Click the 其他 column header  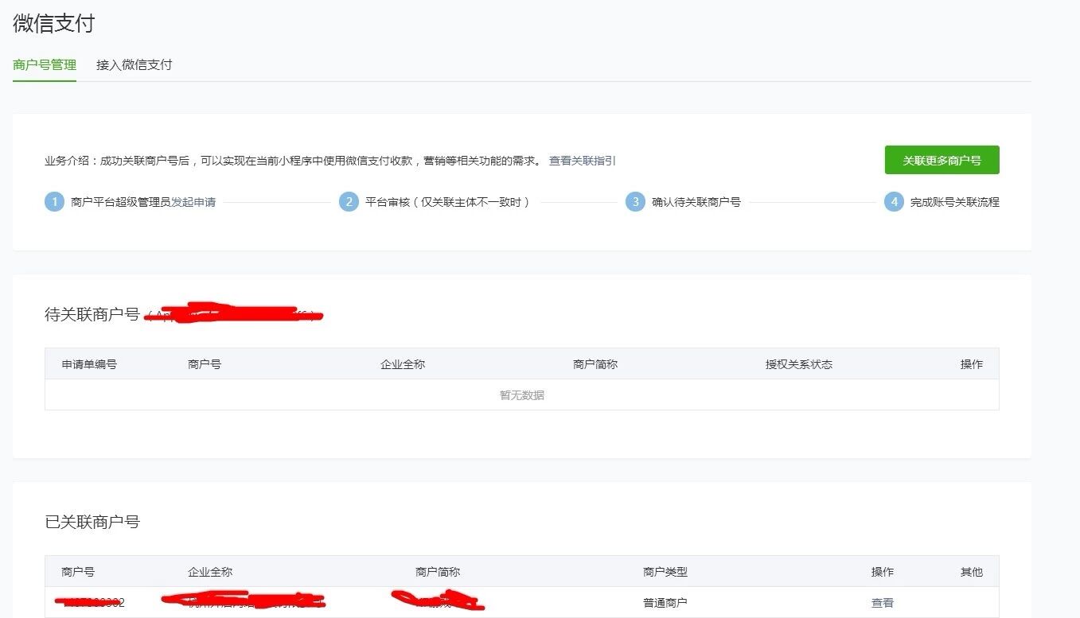971,572
